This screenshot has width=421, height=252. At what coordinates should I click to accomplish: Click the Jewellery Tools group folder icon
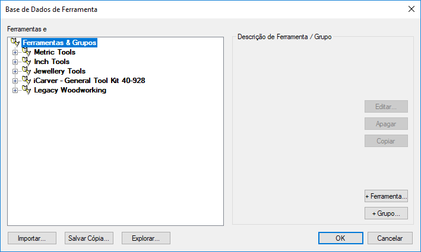tap(26, 71)
